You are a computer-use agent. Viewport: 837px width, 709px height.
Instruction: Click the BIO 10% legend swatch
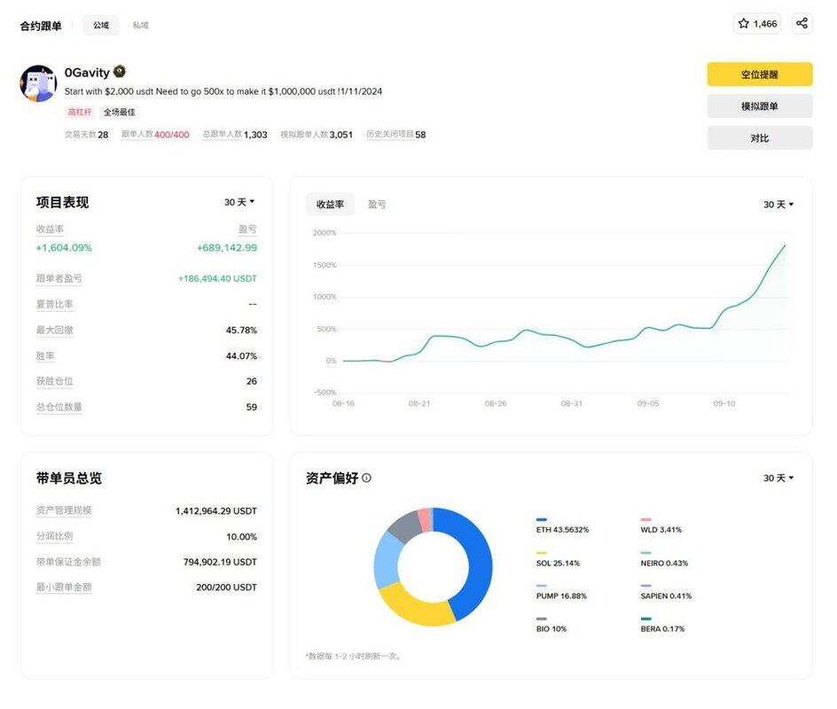(541, 619)
